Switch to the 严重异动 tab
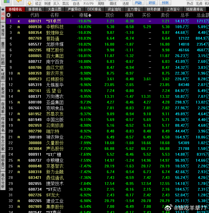The image size is (209, 213). click(74, 9)
